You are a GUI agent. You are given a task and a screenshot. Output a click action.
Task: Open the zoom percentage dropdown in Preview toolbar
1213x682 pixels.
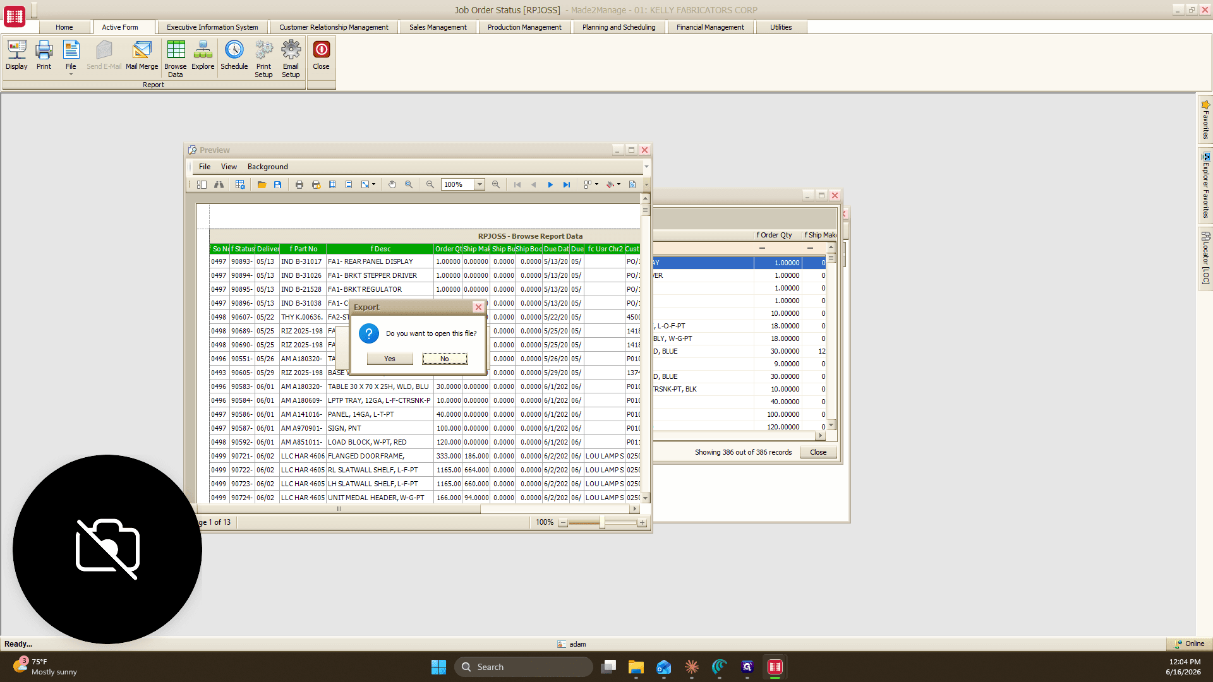[480, 184]
